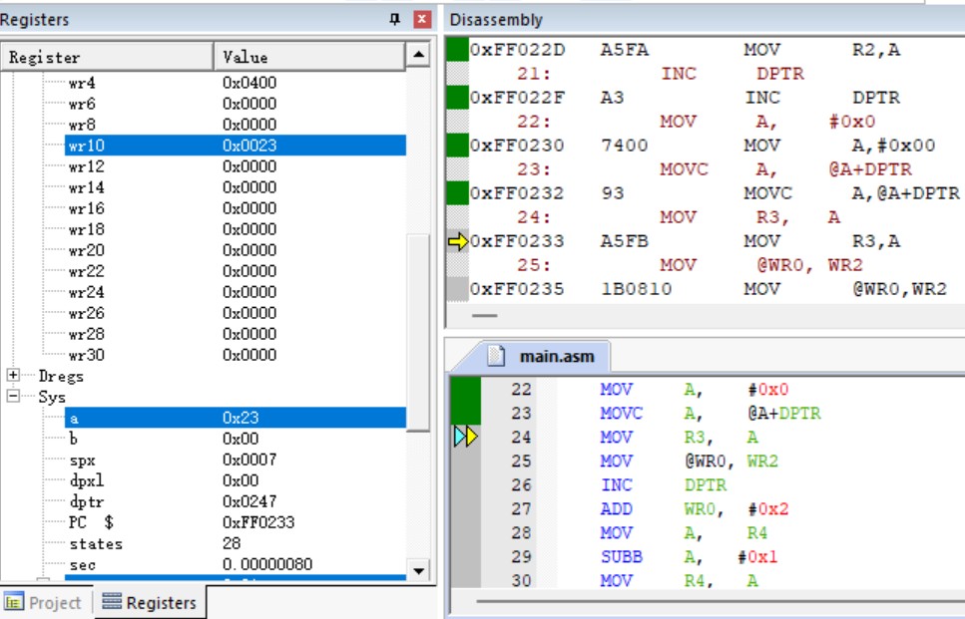Click source line 21: INC DPTR in Disassembly
Screen dimensions: 965x619
pyautogui.click(x=660, y=73)
